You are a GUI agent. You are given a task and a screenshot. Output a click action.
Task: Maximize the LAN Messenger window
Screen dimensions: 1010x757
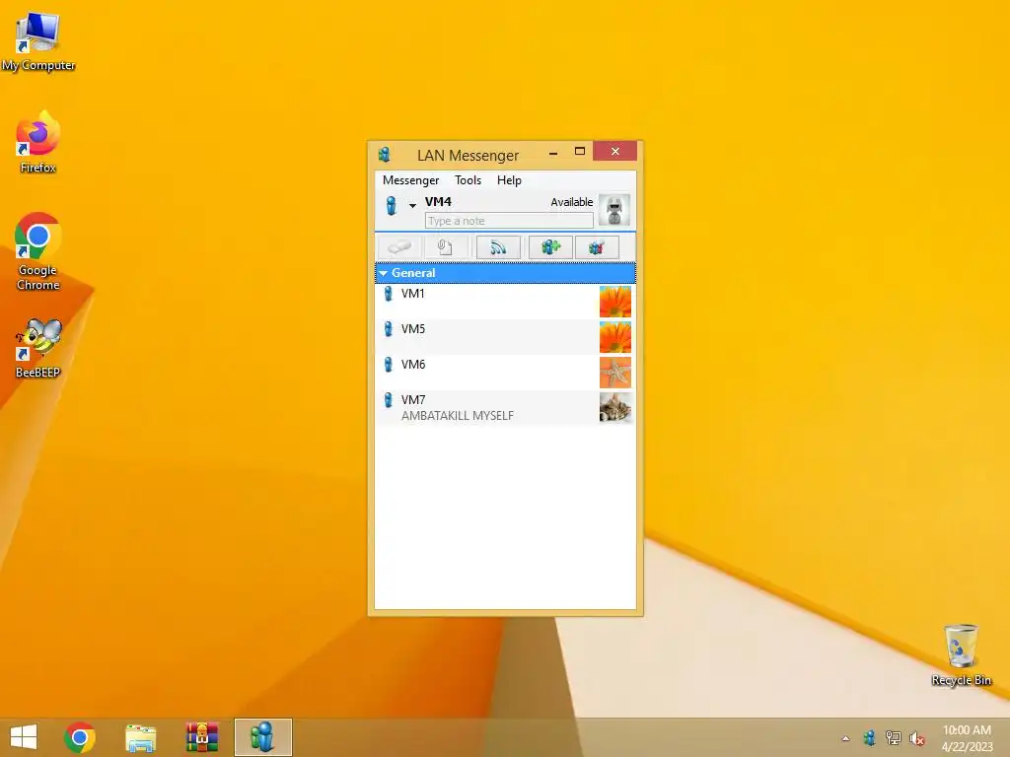[580, 151]
